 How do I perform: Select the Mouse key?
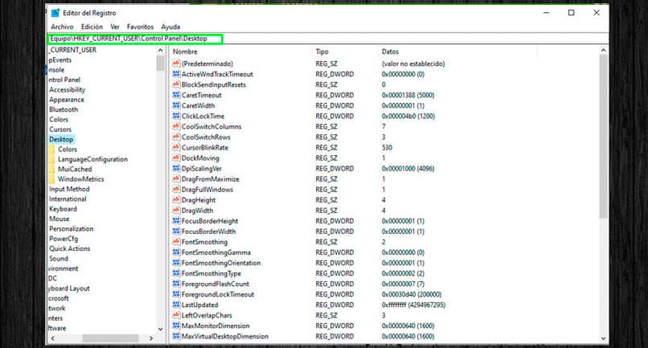(59, 219)
